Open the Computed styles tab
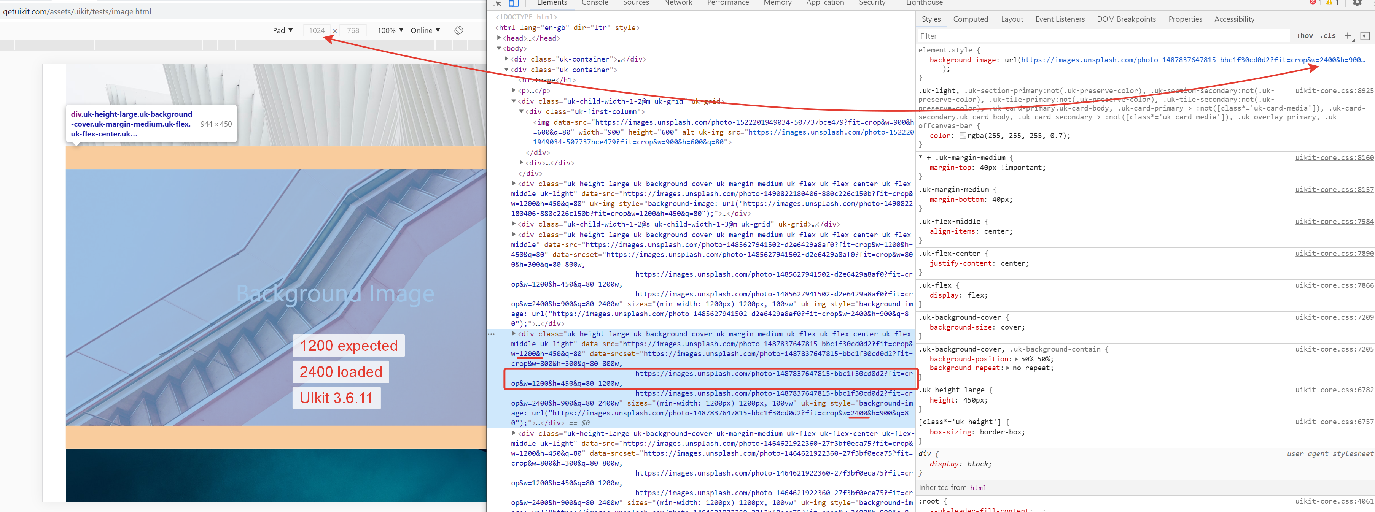The image size is (1375, 512). pyautogui.click(x=971, y=19)
